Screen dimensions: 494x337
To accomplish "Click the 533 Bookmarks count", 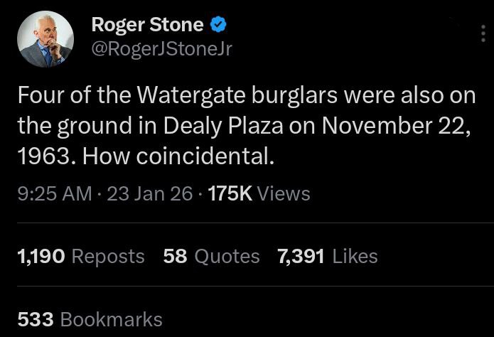I will pos(90,319).
